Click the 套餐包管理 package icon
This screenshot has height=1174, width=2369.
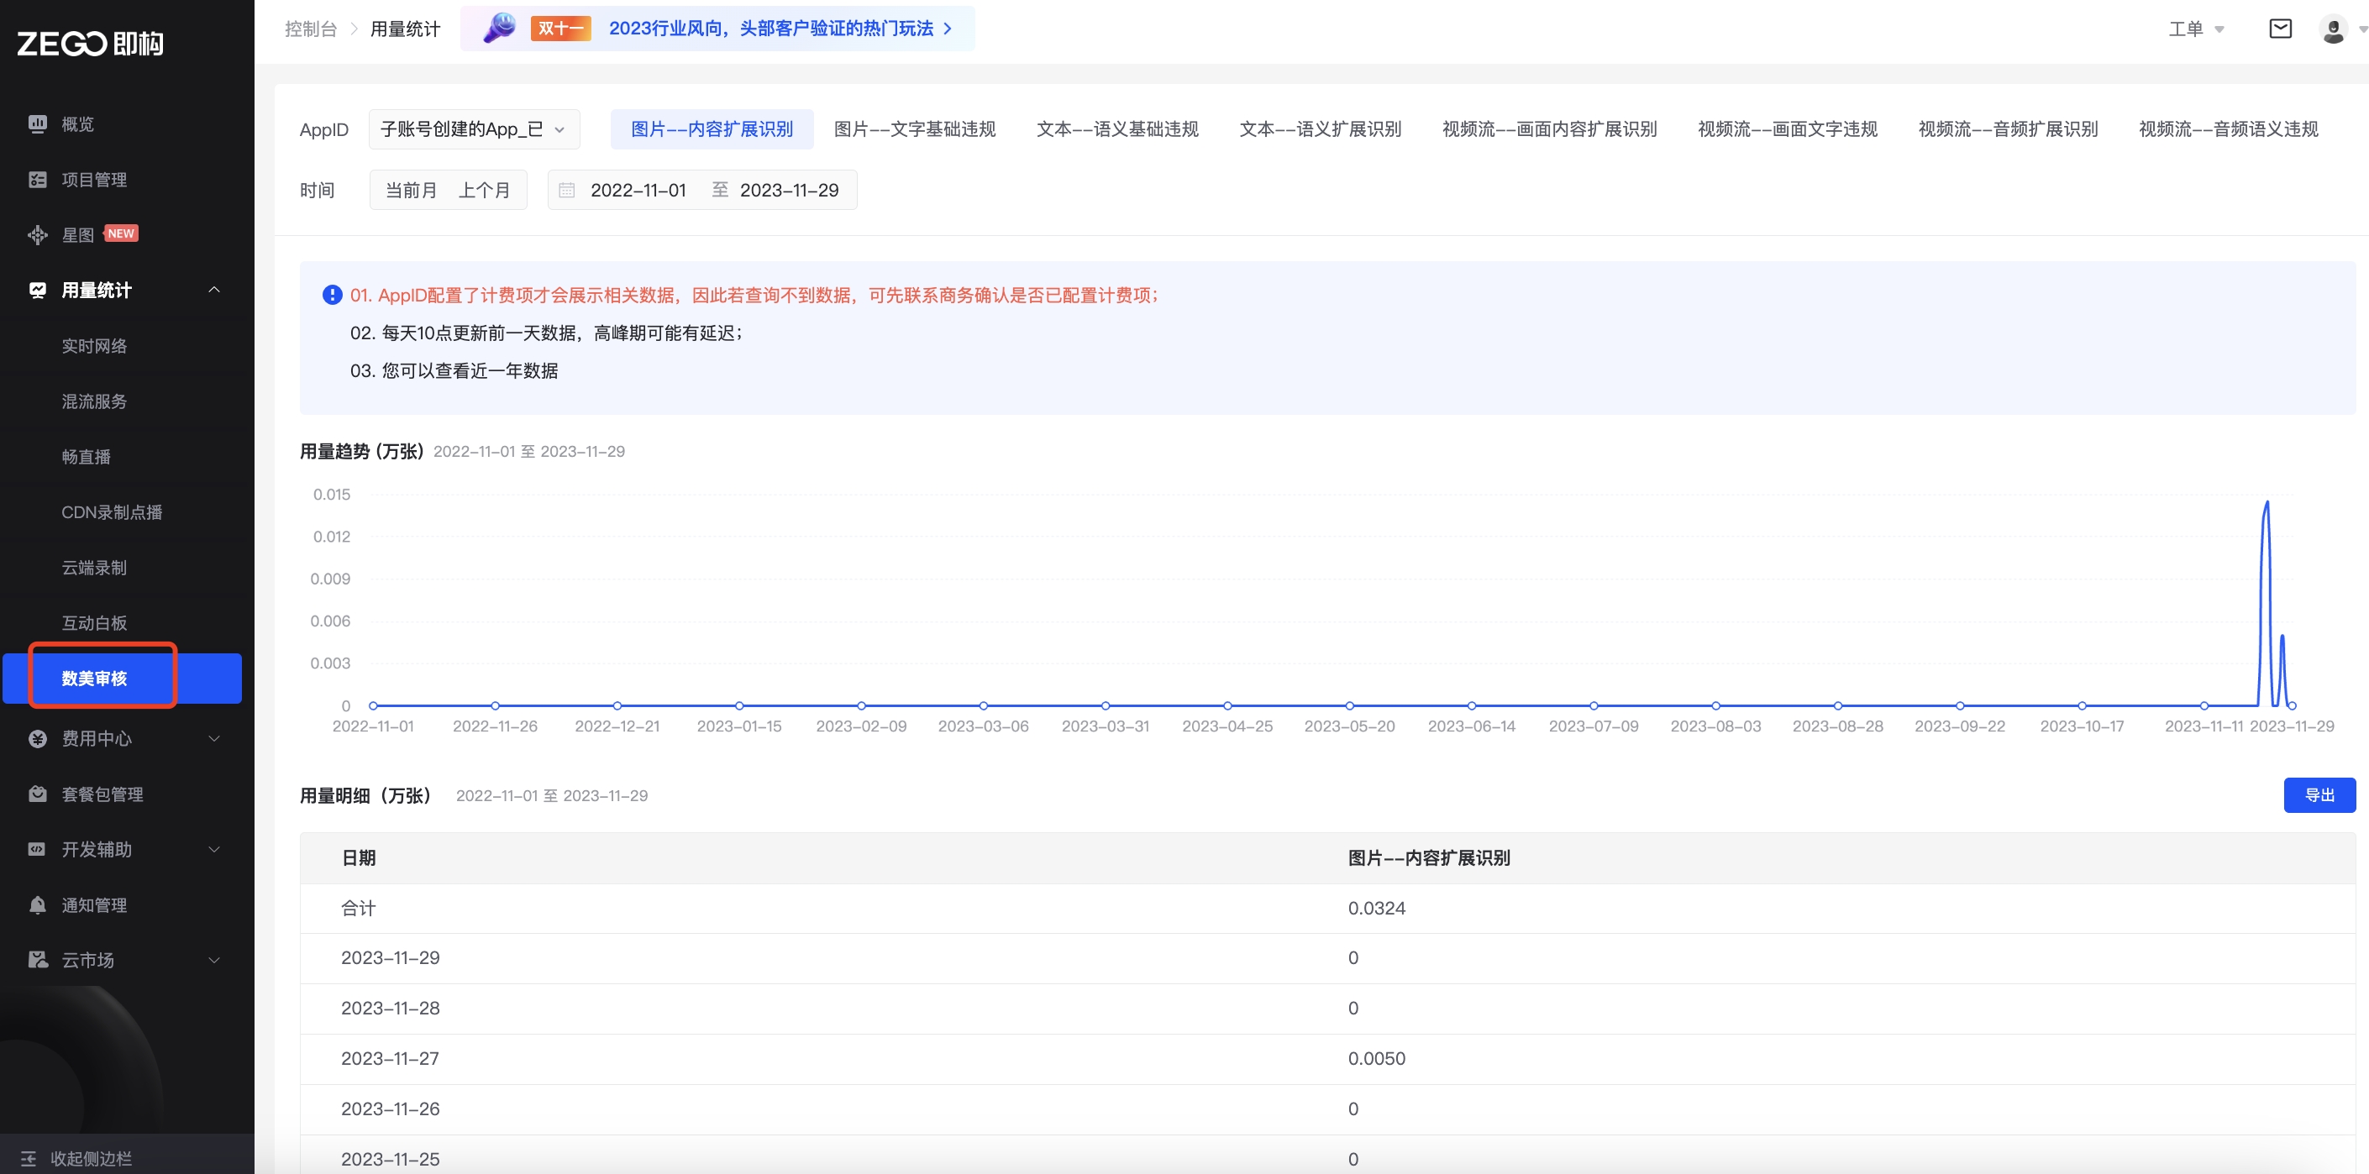38,794
